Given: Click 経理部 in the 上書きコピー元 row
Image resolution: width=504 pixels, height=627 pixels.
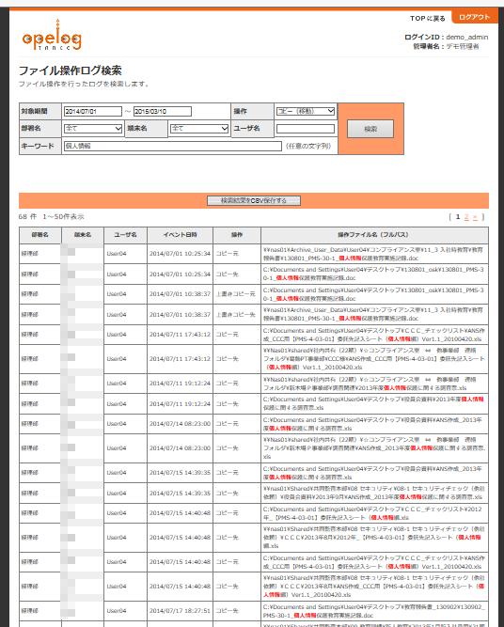Looking at the screenshot, I should [x=29, y=294].
